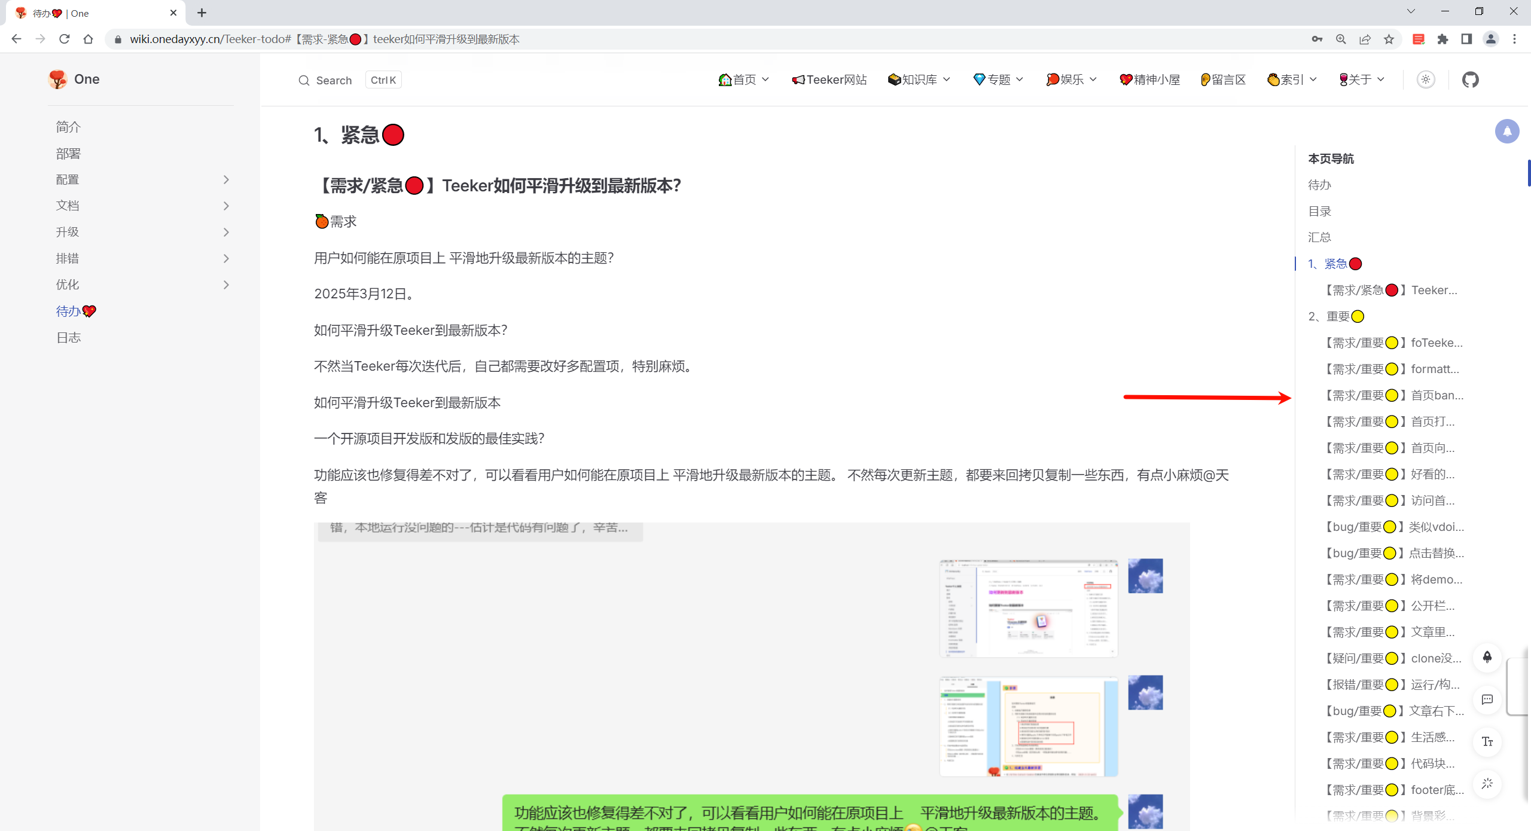Jump to 汇总 in page navigation
The width and height of the screenshot is (1531, 831).
pos(1319,237)
